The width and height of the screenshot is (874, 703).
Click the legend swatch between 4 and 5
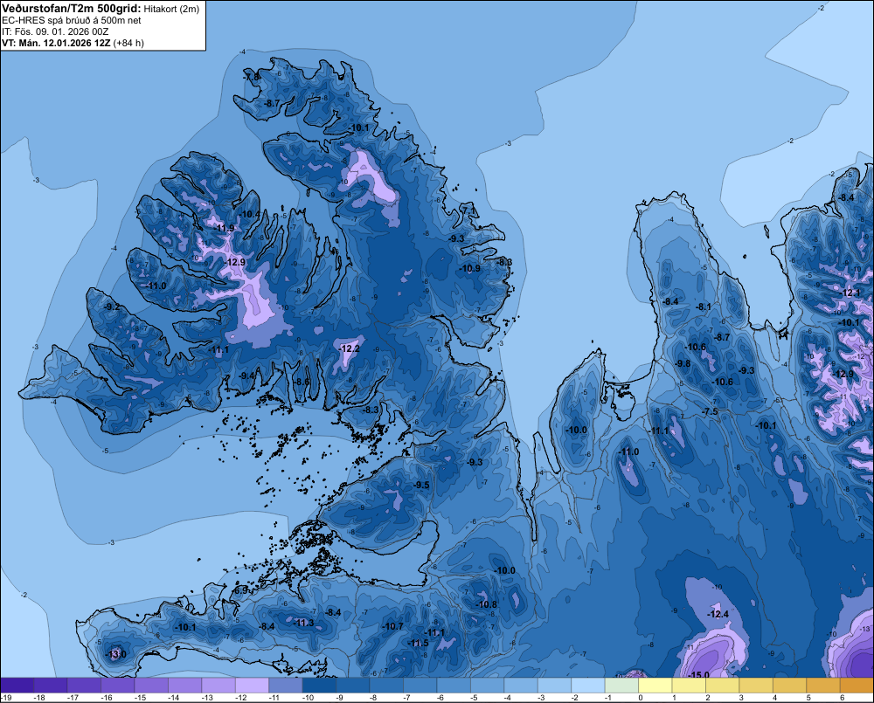pos(790,686)
